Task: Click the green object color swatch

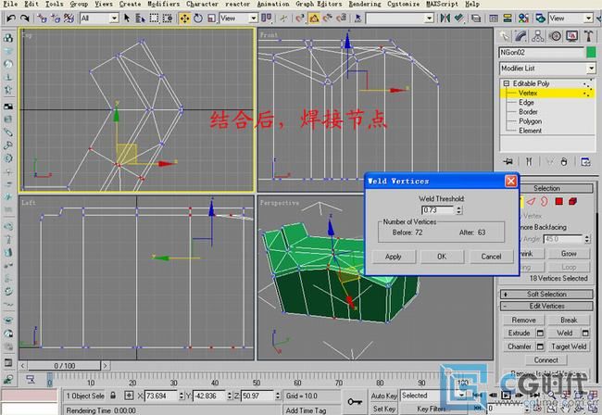Action: click(591, 52)
